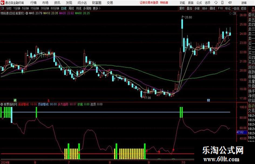Viewport: 255px width, 164px height.
Task: Open the 公式 menu
Action: pyautogui.click(x=199, y=3)
